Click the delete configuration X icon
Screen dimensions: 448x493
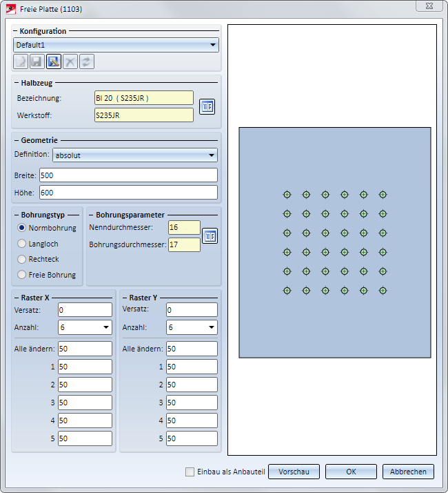click(x=70, y=61)
